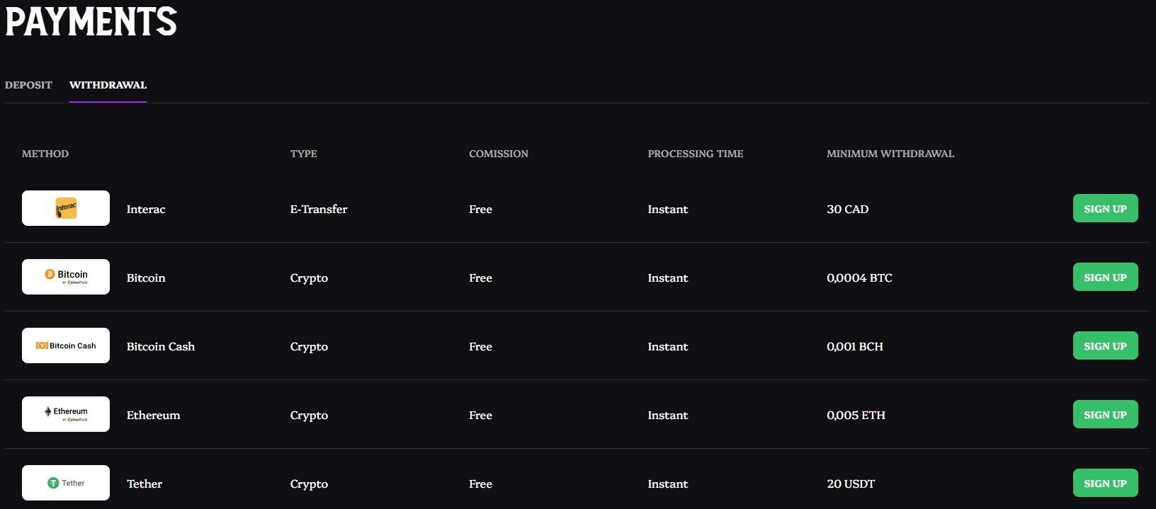Switch to the Deposit tab
Image resolution: width=1156 pixels, height=509 pixels.
pos(28,85)
